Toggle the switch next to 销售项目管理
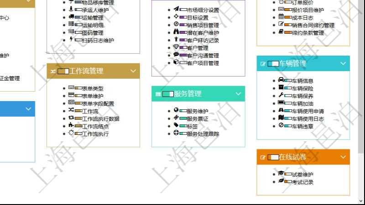Image resolution: width=365 pixels, height=205 pixels. click(183, 25)
